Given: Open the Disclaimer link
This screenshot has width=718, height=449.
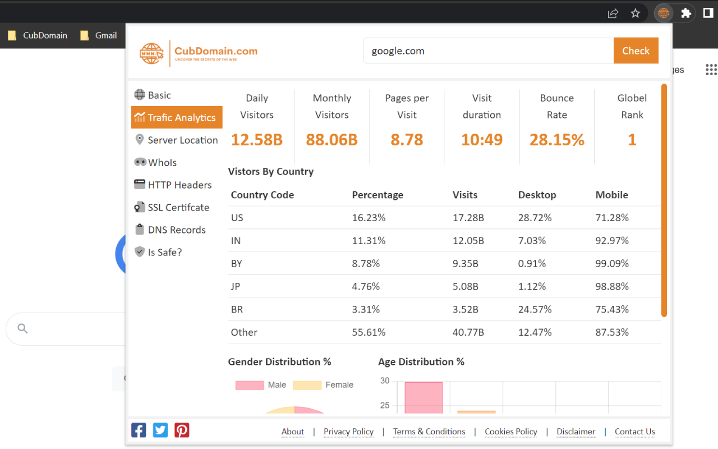Looking at the screenshot, I should pyautogui.click(x=576, y=432).
